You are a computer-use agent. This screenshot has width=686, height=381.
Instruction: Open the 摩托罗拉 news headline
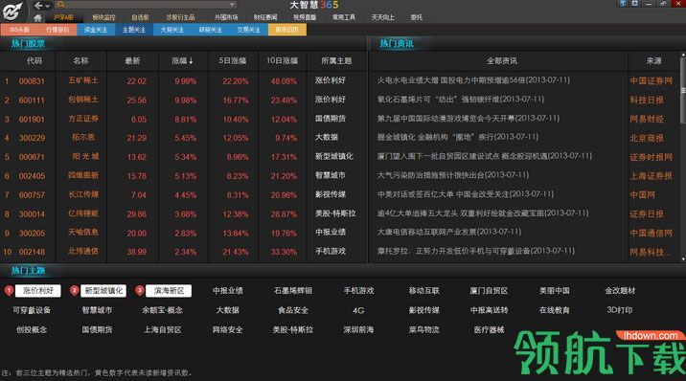pos(475,251)
